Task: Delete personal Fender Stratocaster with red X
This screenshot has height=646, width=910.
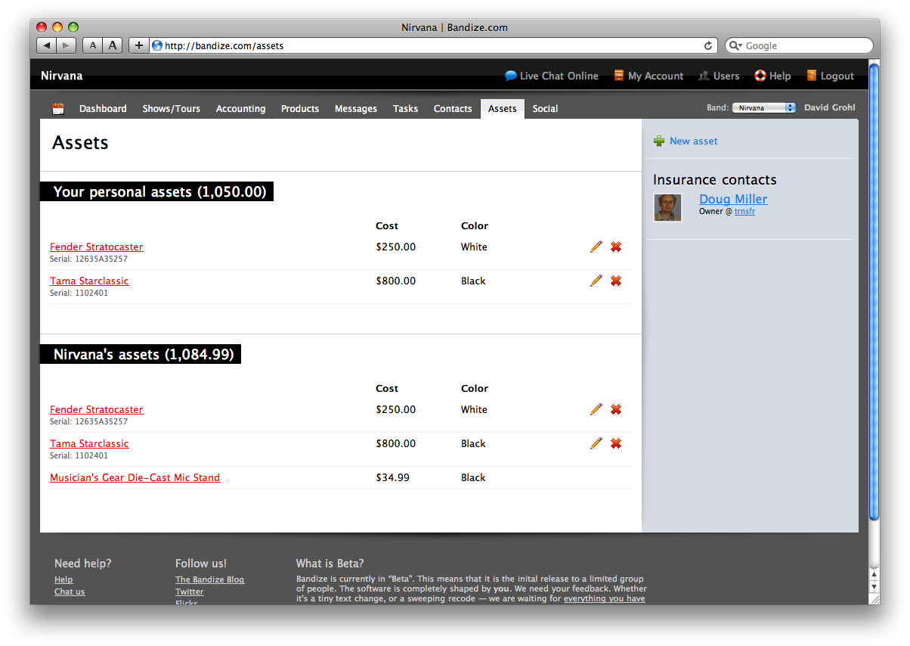Action: (616, 247)
